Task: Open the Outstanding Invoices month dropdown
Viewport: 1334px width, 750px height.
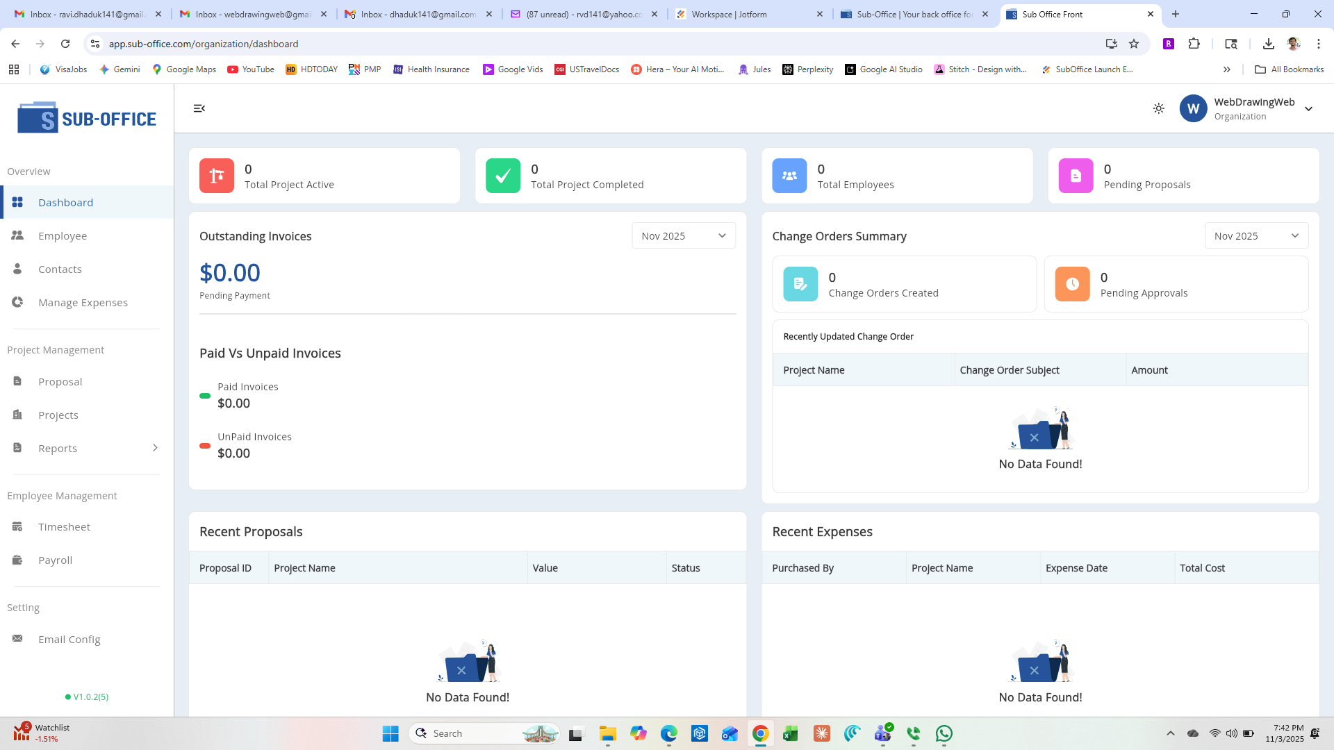Action: click(684, 236)
